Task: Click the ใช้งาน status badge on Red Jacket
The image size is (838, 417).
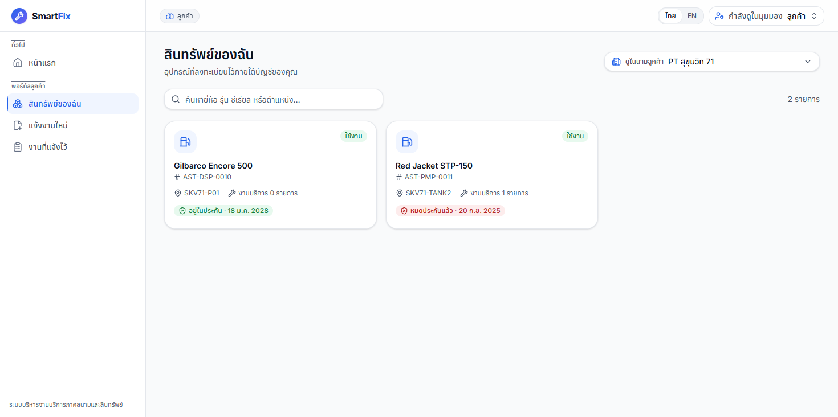Action: (x=575, y=136)
